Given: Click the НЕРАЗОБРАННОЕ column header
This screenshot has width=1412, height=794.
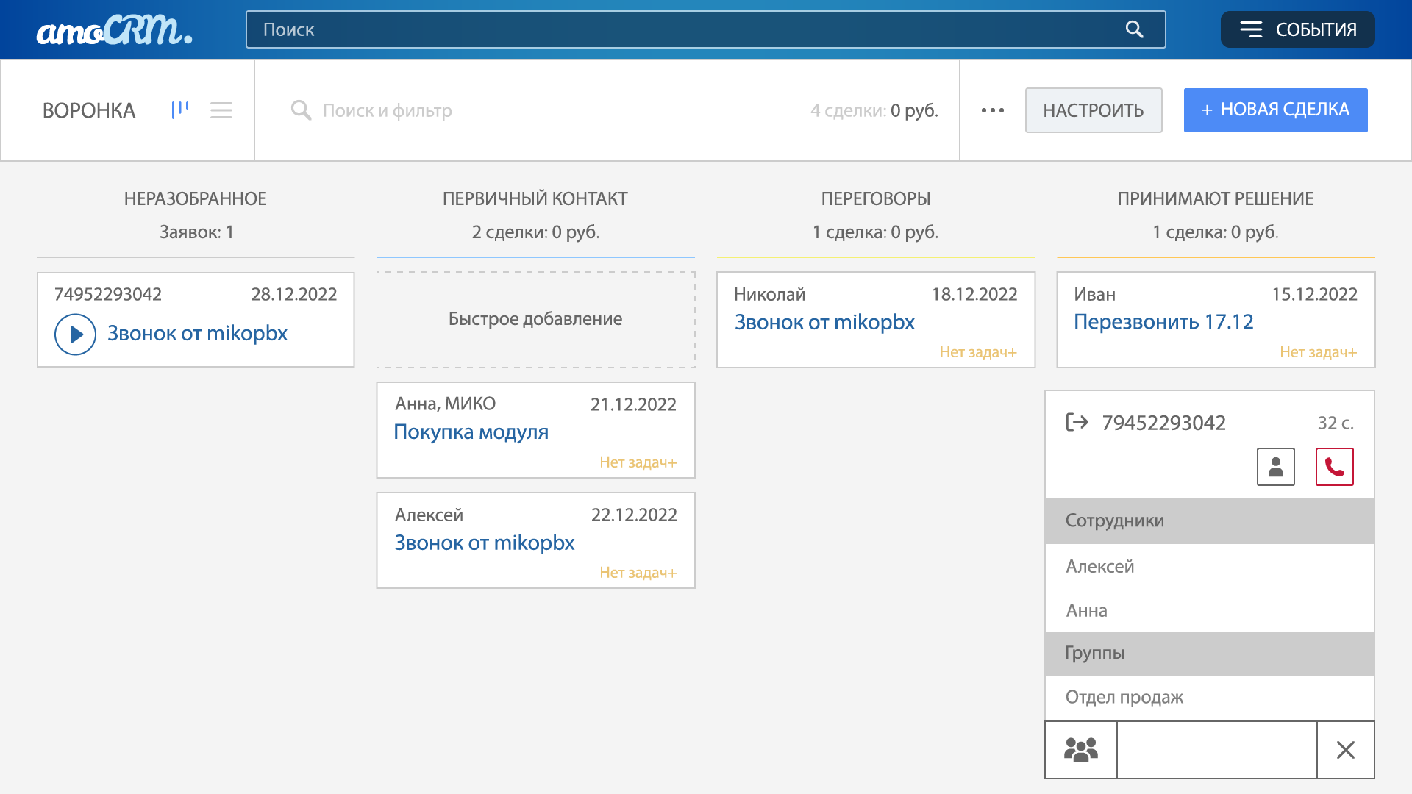Looking at the screenshot, I should (x=196, y=198).
